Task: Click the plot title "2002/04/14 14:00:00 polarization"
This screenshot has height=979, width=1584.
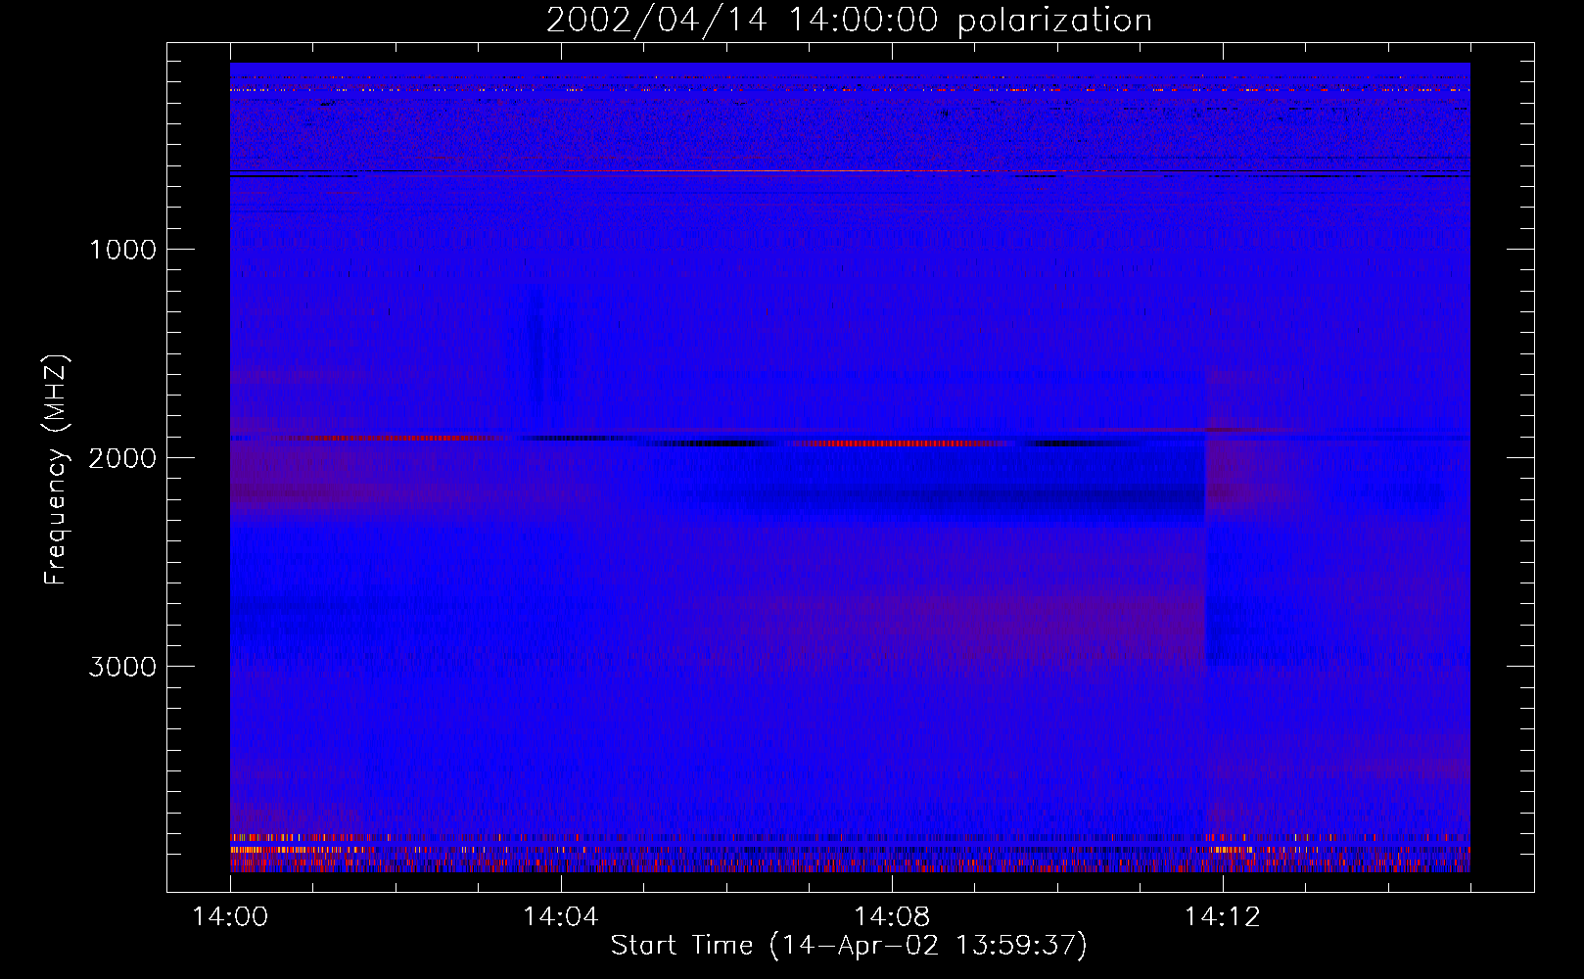Action: point(849,21)
